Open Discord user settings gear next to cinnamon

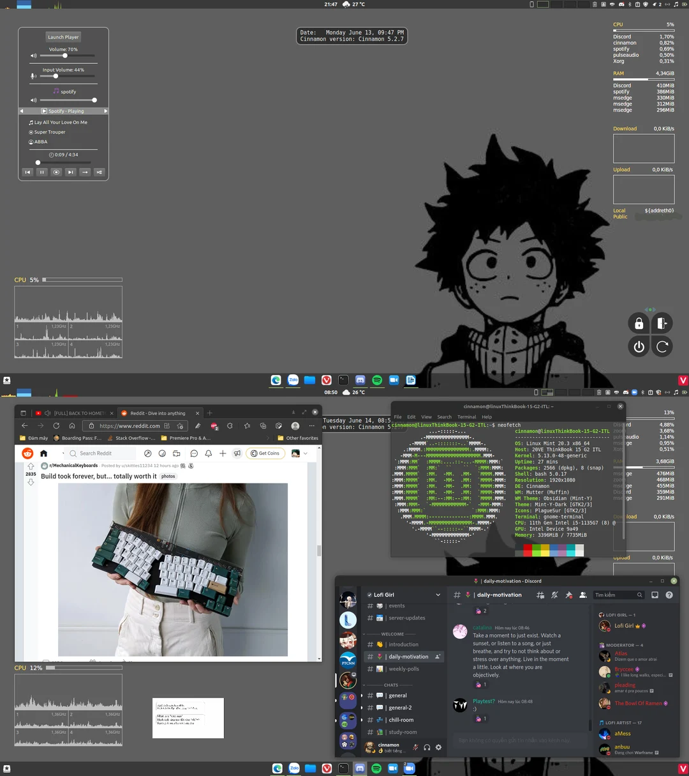click(438, 747)
